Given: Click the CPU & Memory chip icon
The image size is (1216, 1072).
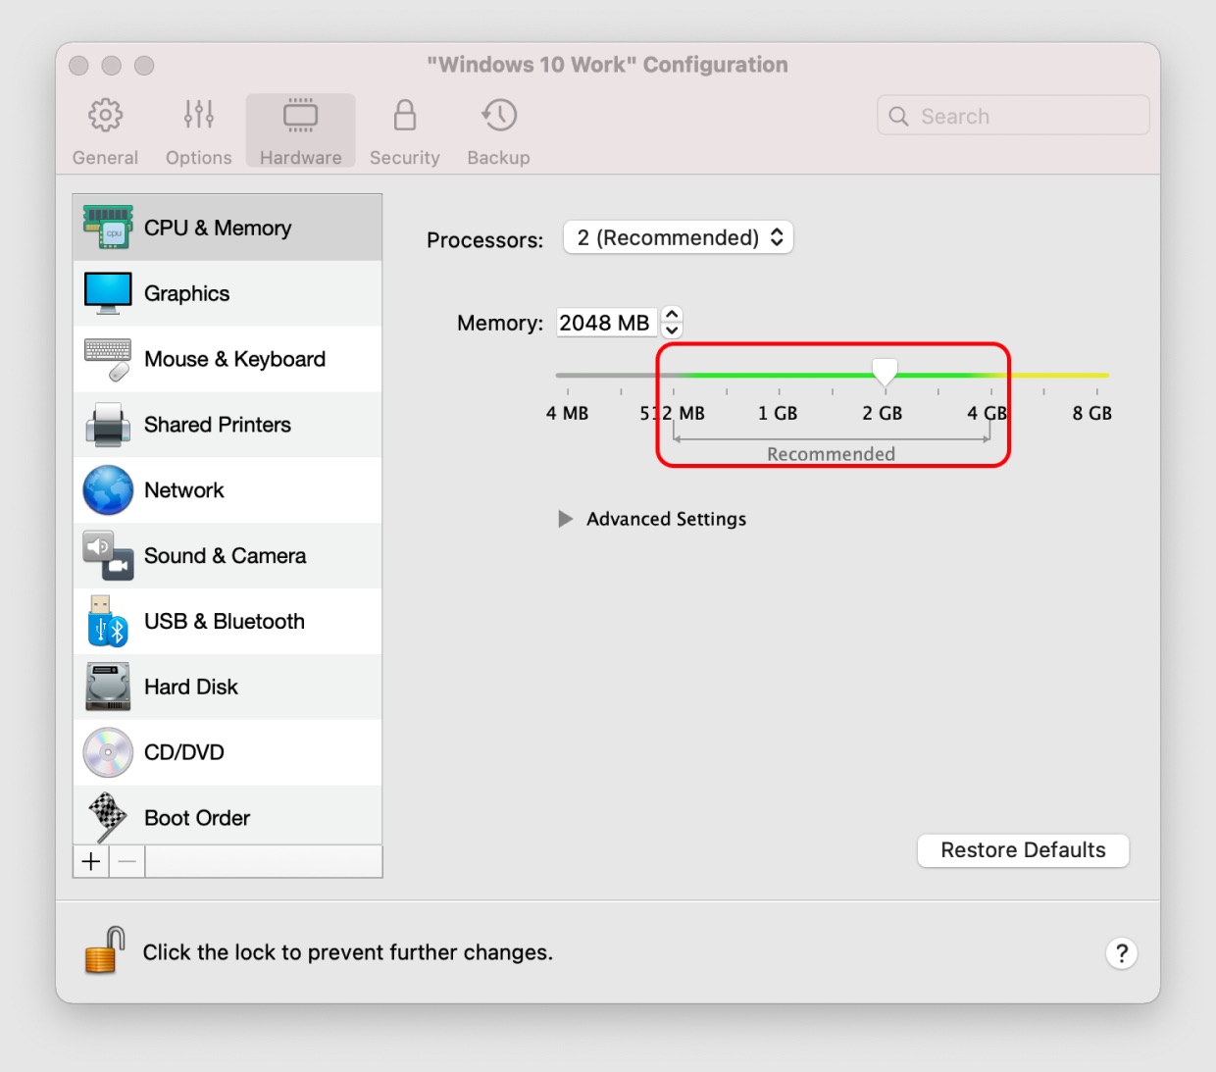Looking at the screenshot, I should coord(108,228).
